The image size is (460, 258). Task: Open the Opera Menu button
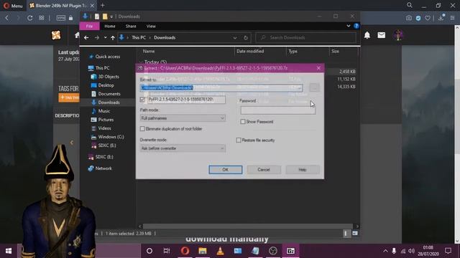(13, 6)
